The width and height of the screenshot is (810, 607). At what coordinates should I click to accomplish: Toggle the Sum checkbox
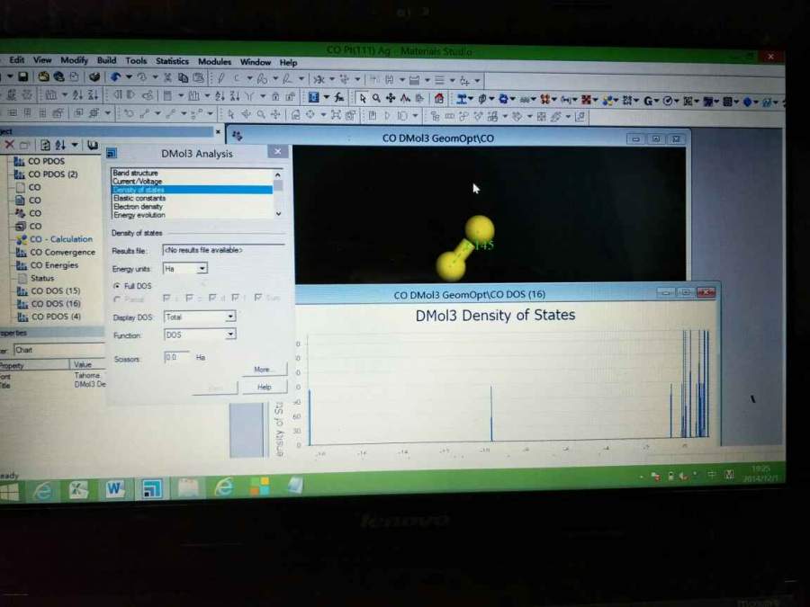pyautogui.click(x=258, y=298)
